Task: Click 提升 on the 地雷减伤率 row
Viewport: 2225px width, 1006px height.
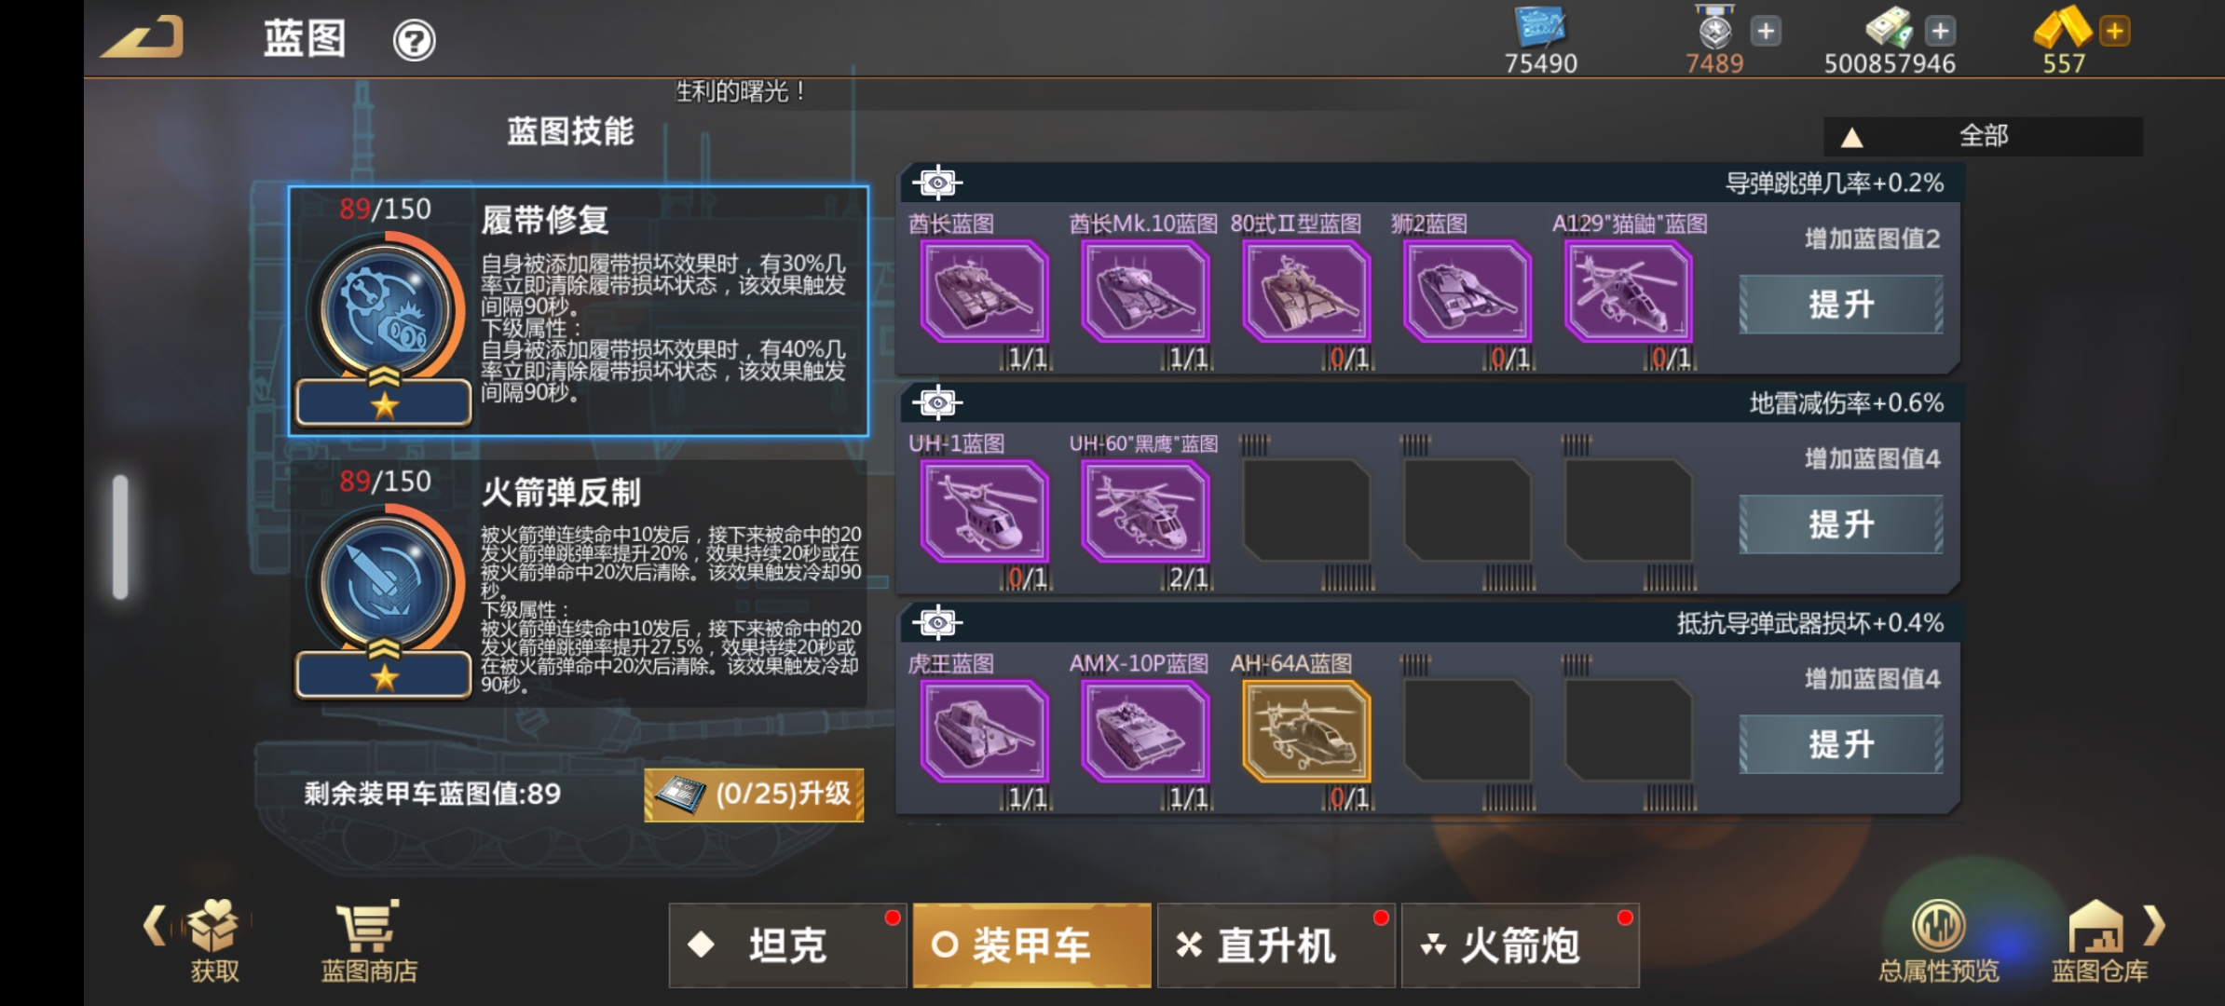Action: [x=1841, y=524]
